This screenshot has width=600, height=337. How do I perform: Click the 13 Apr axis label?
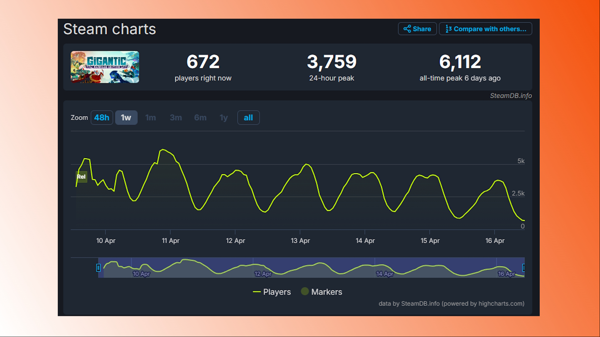(x=300, y=241)
